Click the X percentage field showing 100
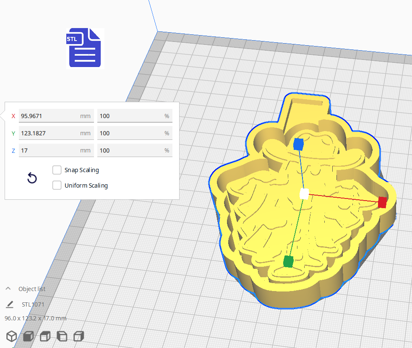 (134, 116)
